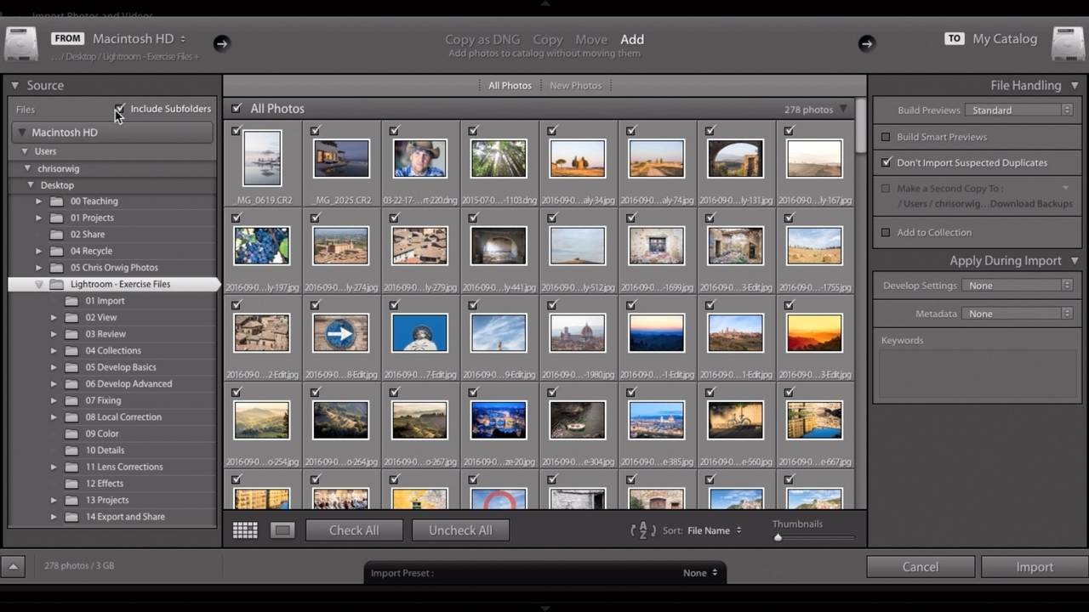Collapse the bottom-left panel toggle arrow
Viewport: 1089px width, 612px height.
[13, 566]
